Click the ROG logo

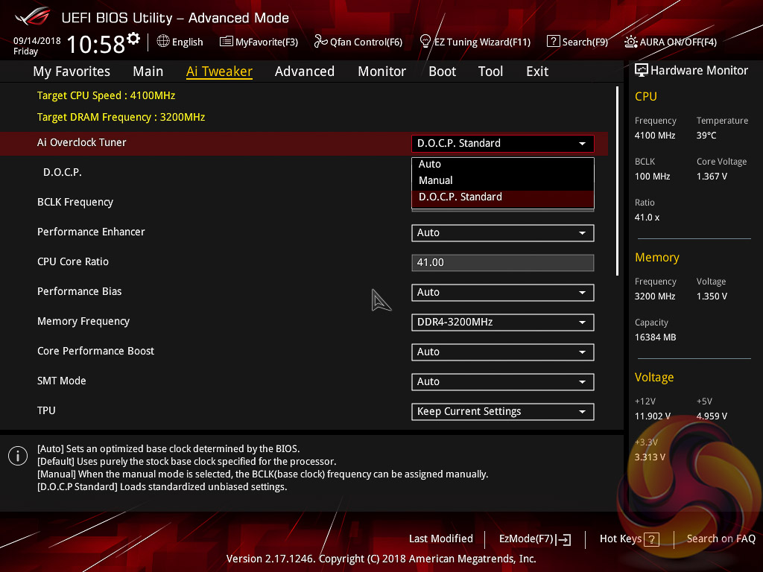tap(32, 17)
